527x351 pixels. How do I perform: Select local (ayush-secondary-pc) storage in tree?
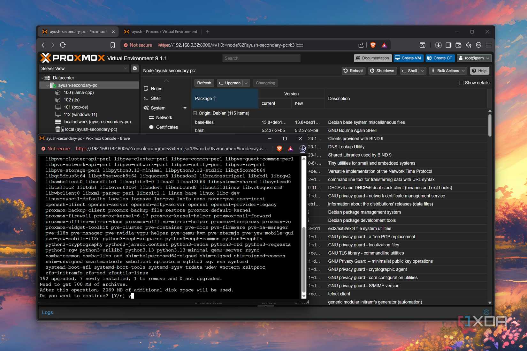[x=91, y=129]
